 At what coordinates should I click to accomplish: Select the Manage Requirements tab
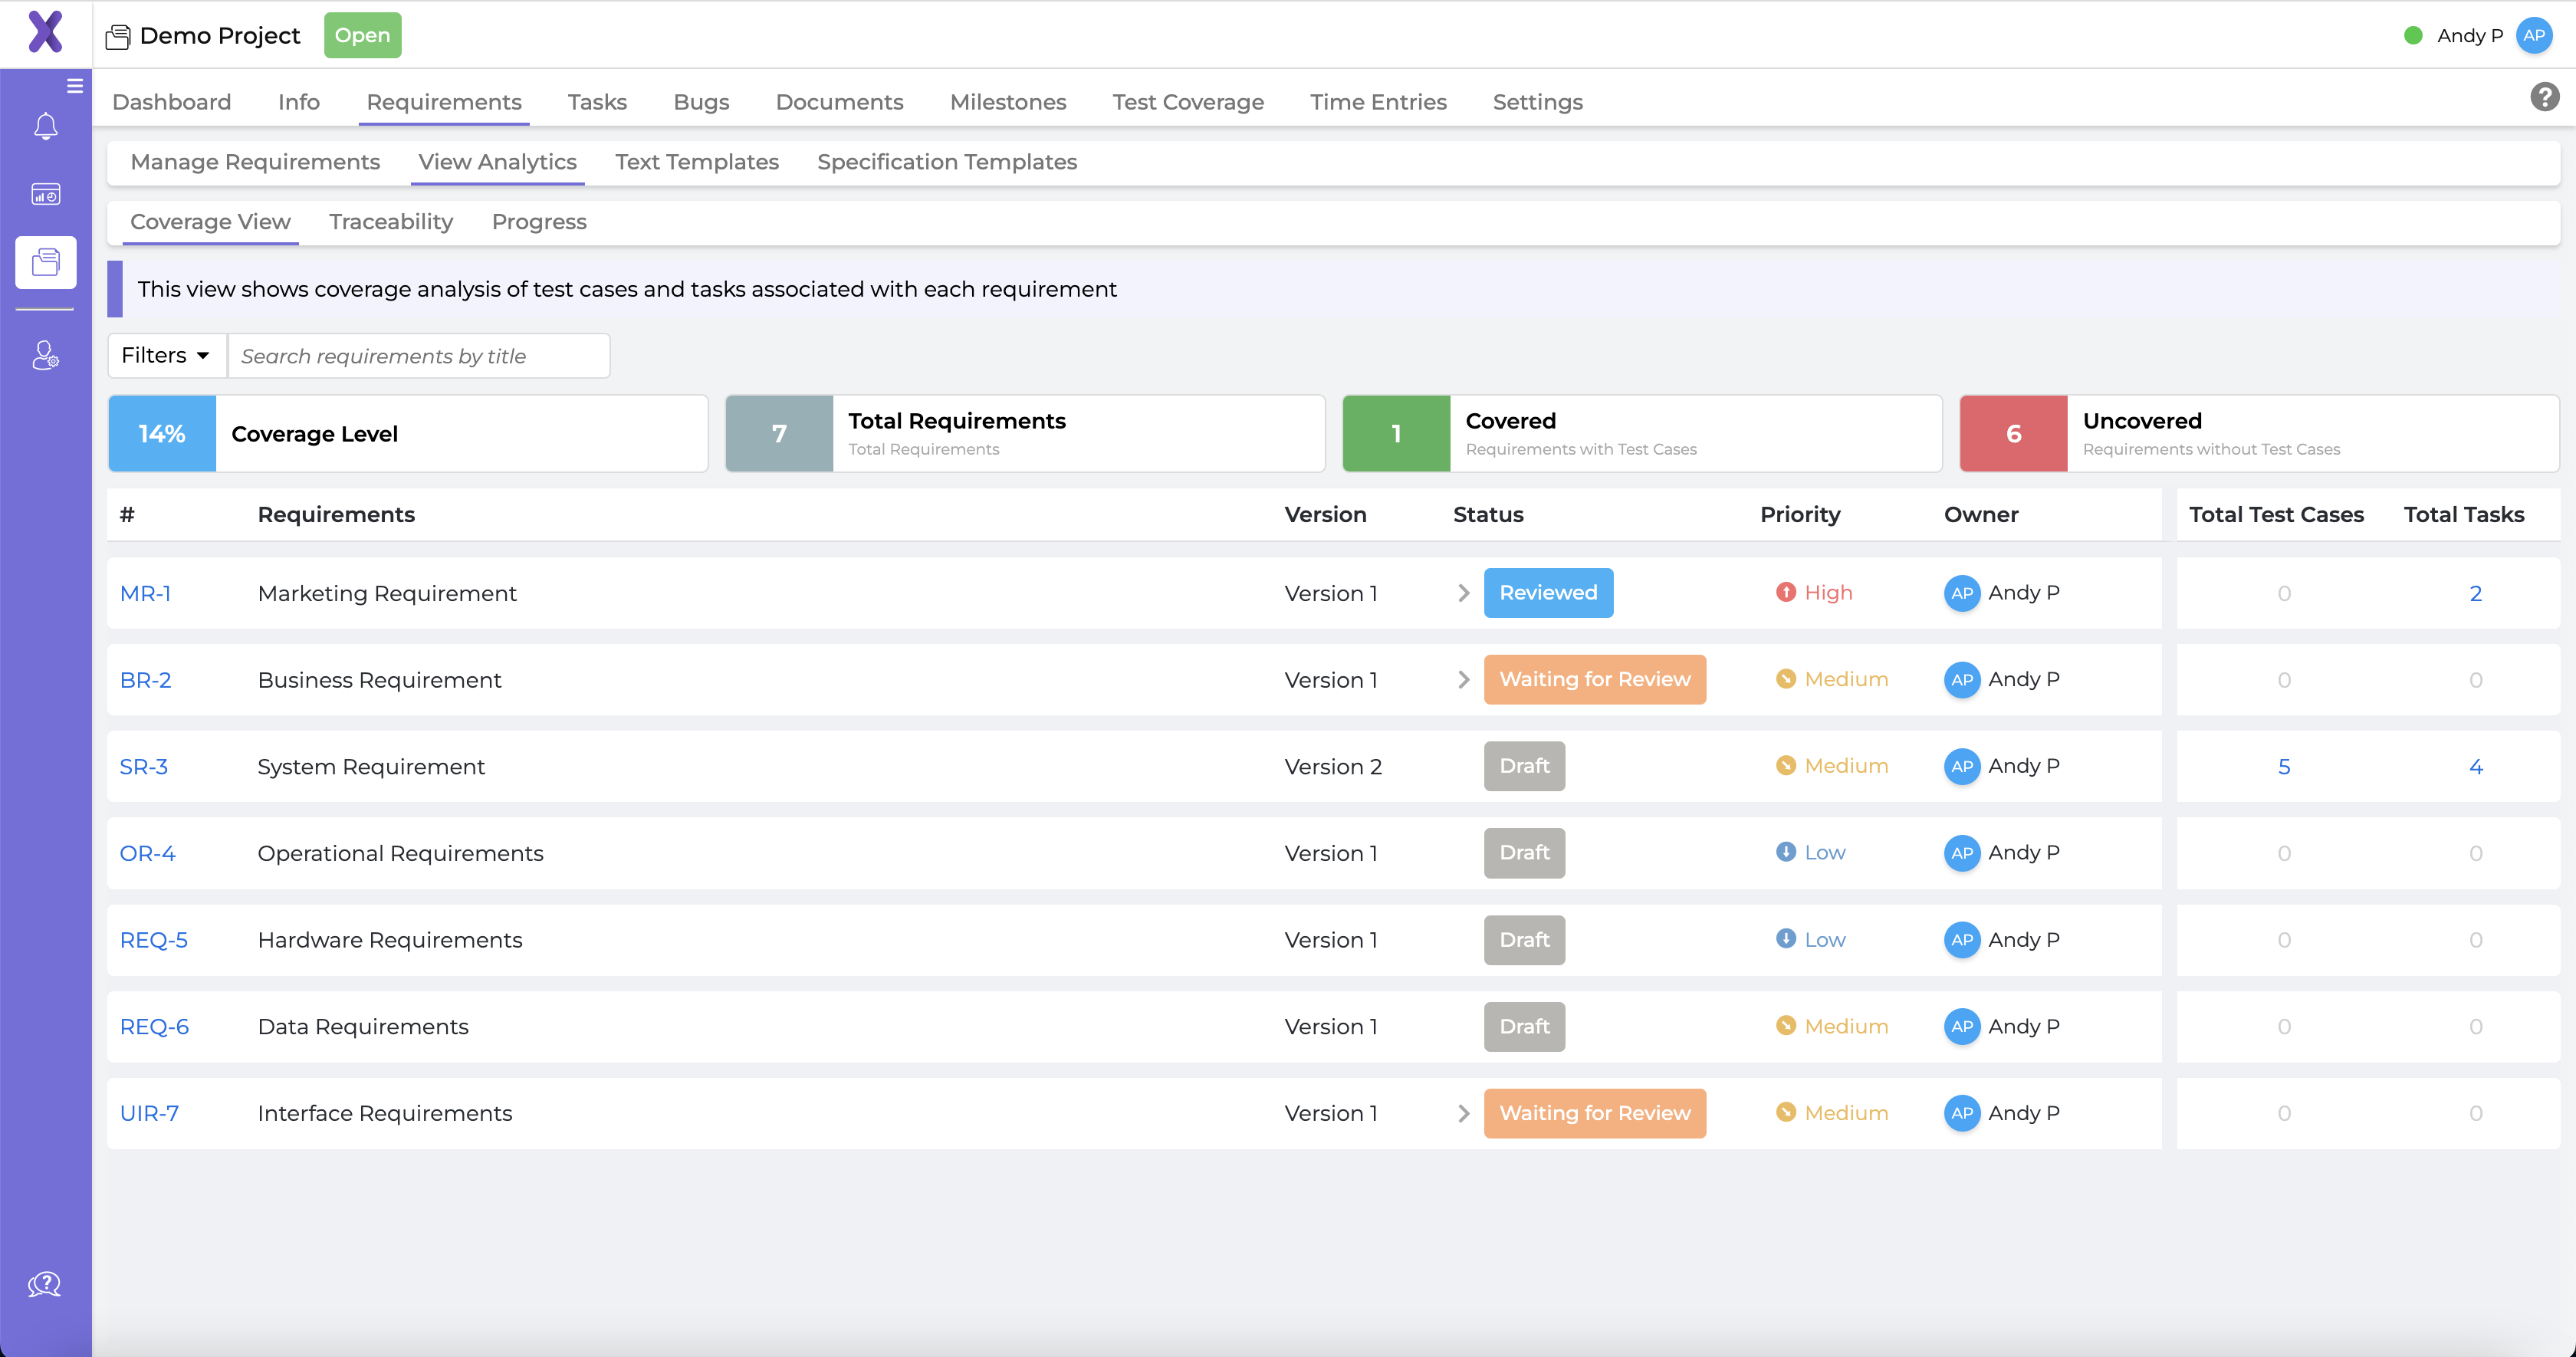click(255, 162)
